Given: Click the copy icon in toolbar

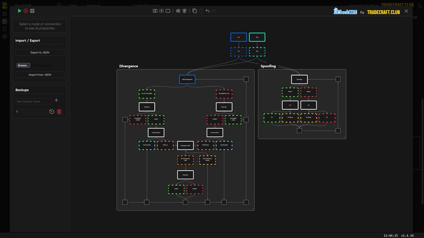Looking at the screenshot, I should 195,11.
